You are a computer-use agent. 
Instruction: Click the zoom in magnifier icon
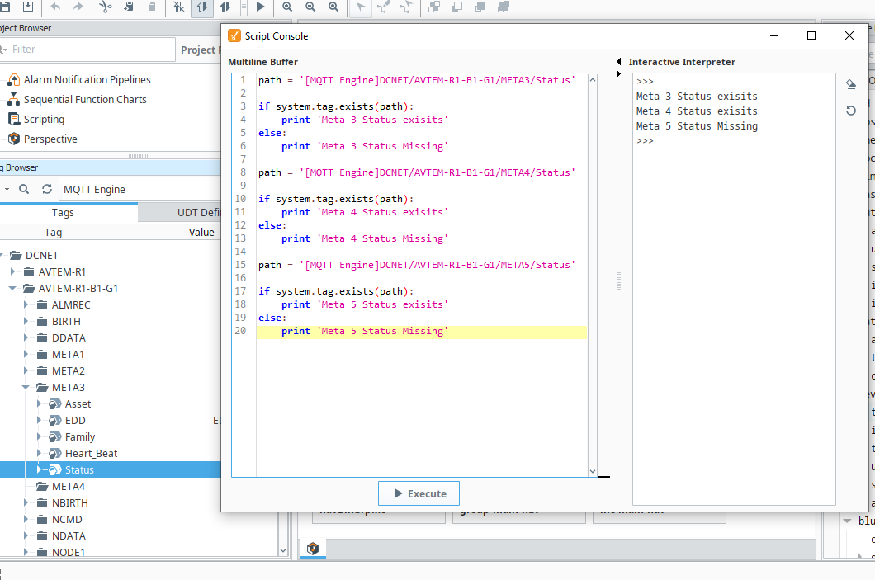287,7
